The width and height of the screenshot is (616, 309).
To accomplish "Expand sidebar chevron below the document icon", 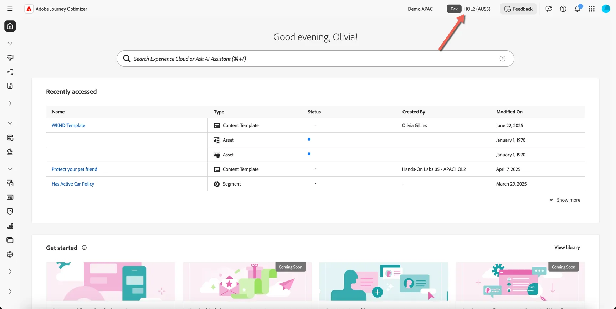I will [x=10, y=103].
